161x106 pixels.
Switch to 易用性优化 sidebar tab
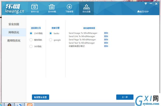14,41
